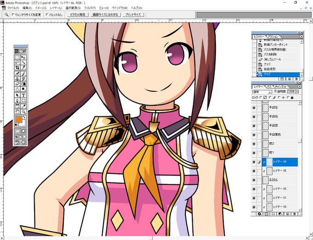Viewport: 313px width, 240px height.
Task: Toggle lock image pixels checkbox
Action: 270,97
